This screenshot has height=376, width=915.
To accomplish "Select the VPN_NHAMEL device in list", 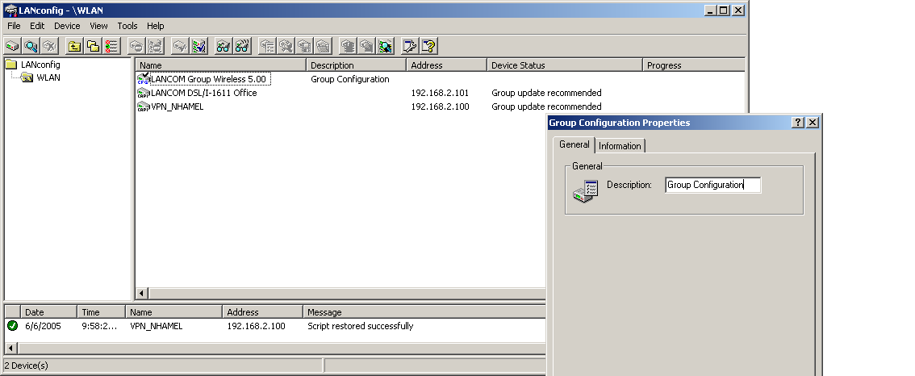I will [x=177, y=107].
